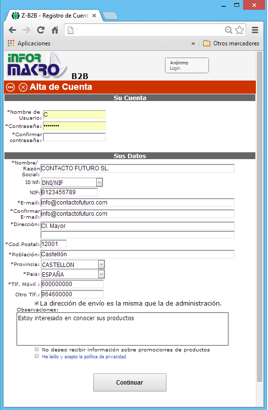This screenshot has height=410, width=268.
Task: Go to browser home page icon
Action: (x=55, y=30)
